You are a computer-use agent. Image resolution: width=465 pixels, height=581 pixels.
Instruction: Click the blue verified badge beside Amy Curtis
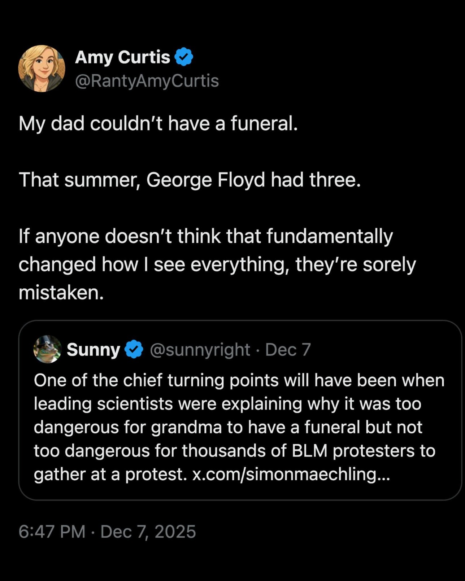(x=184, y=57)
